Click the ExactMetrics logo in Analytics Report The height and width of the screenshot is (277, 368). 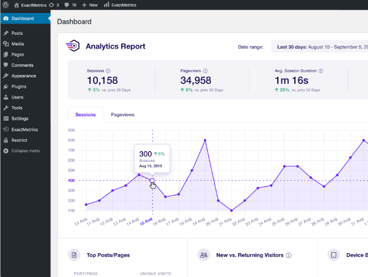[73, 47]
